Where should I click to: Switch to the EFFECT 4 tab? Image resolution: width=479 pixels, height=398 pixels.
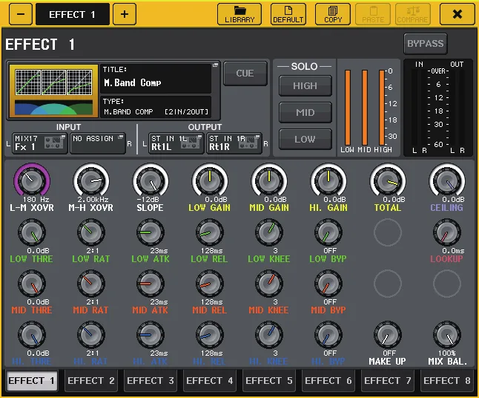209,381
